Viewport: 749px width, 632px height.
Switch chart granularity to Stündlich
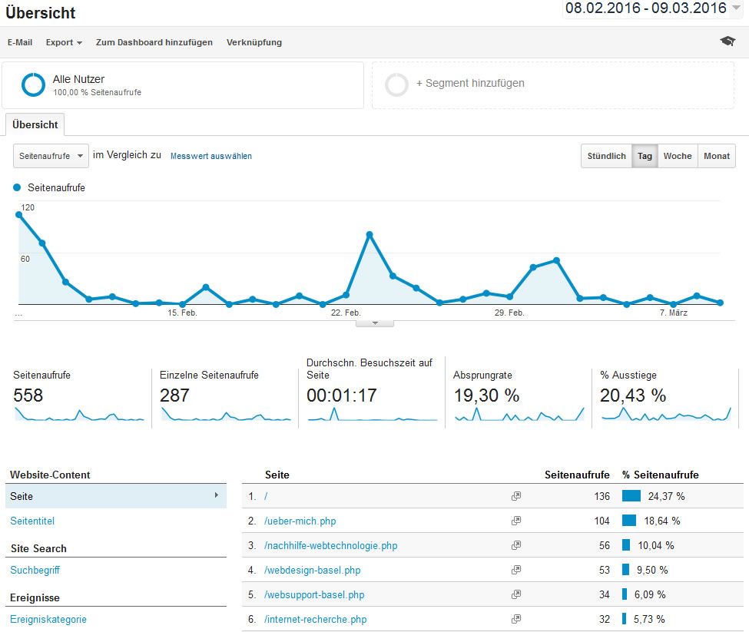[x=606, y=156]
